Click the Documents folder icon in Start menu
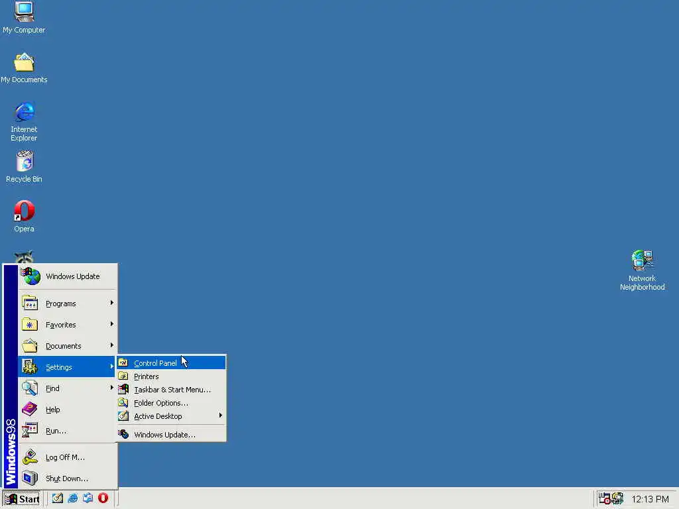Image resolution: width=679 pixels, height=509 pixels. pos(30,345)
